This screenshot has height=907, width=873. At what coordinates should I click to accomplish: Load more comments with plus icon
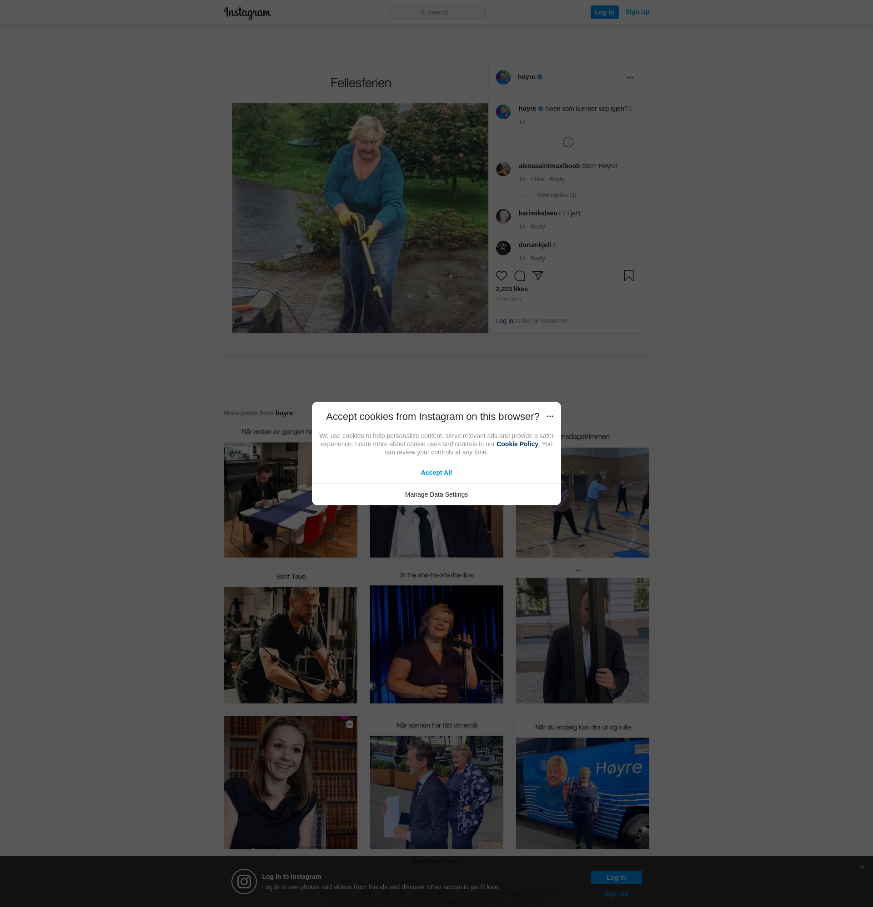pos(568,142)
